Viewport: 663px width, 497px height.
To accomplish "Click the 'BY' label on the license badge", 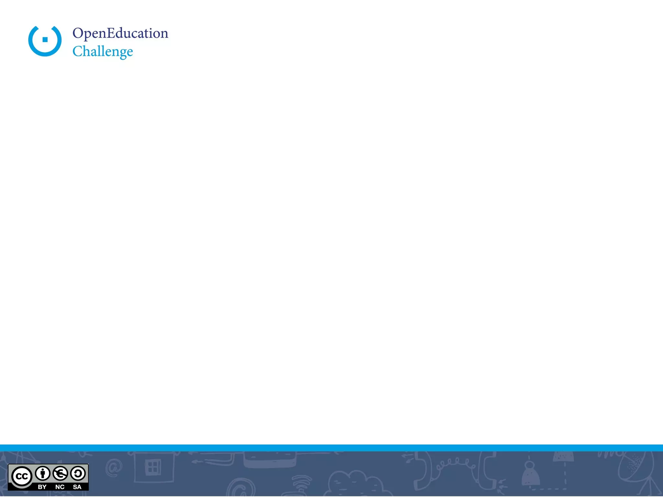I will (x=42, y=487).
